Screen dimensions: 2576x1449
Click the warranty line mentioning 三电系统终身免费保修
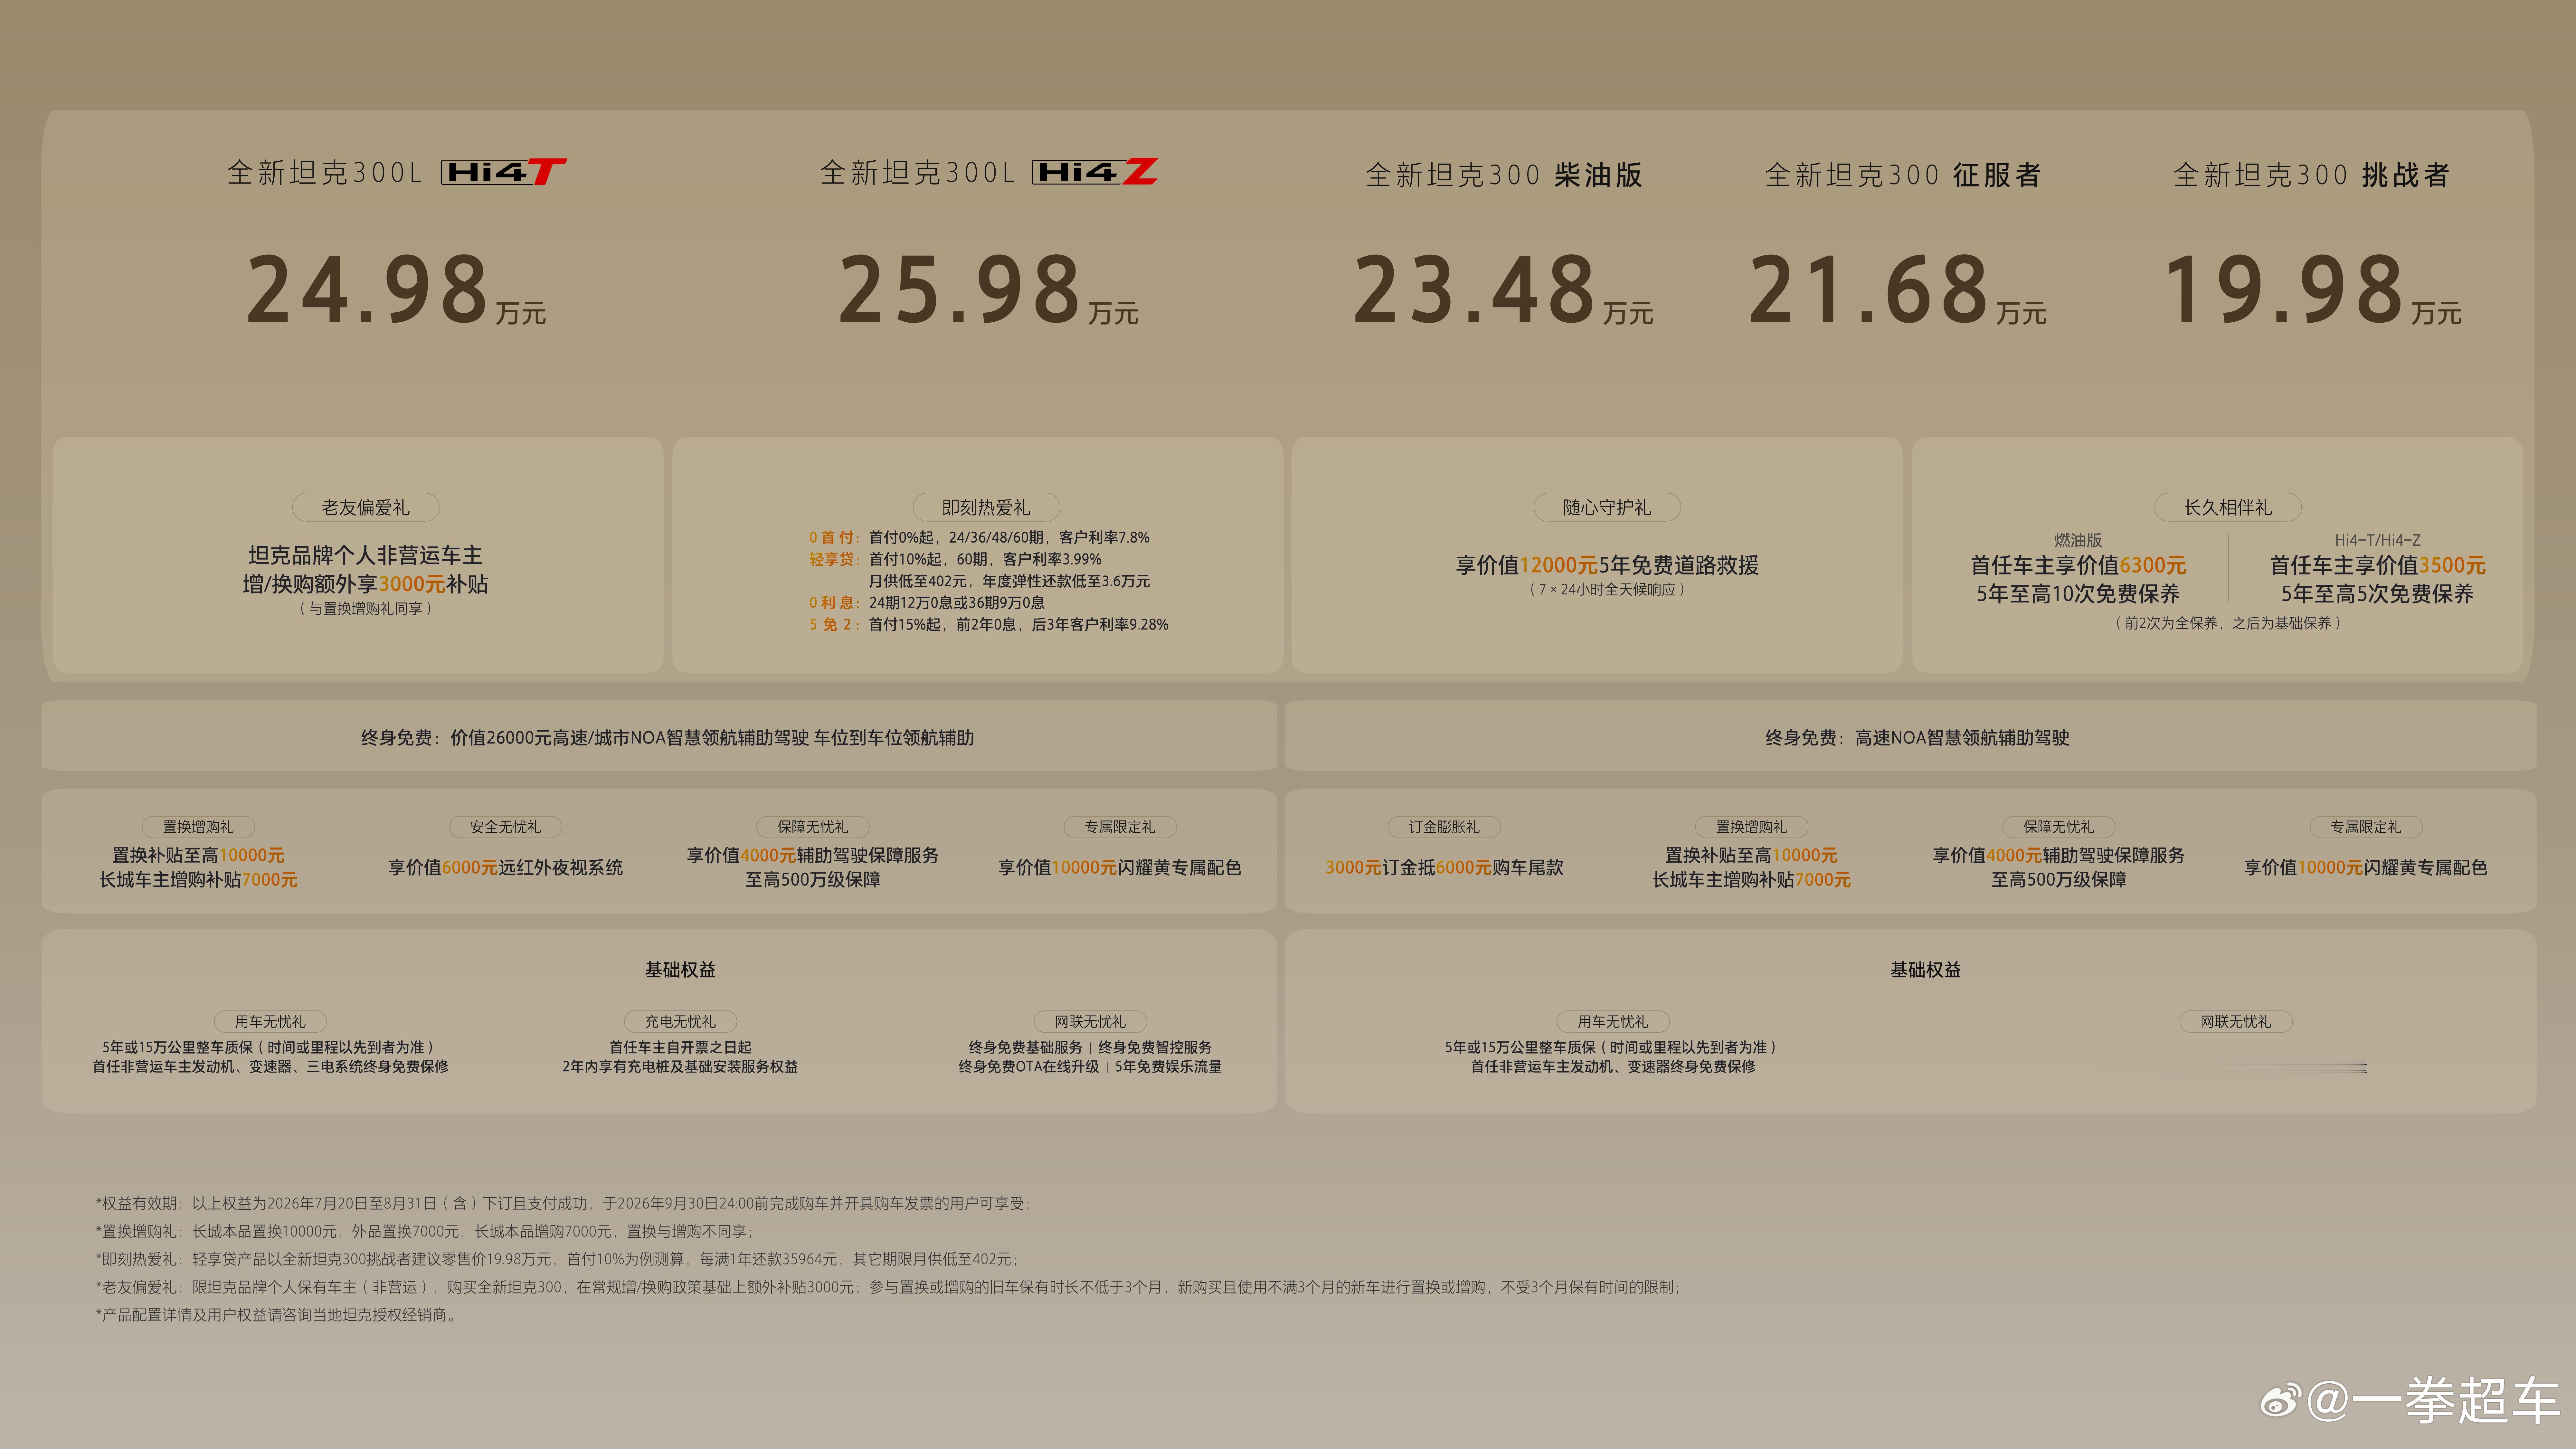pos(270,1067)
